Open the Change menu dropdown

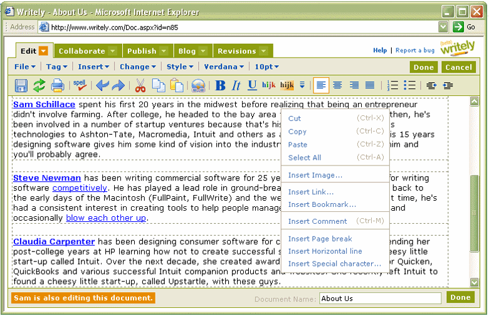tap(138, 66)
